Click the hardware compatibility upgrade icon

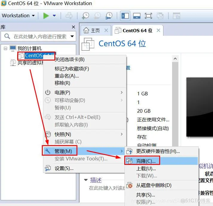click(x=129, y=151)
